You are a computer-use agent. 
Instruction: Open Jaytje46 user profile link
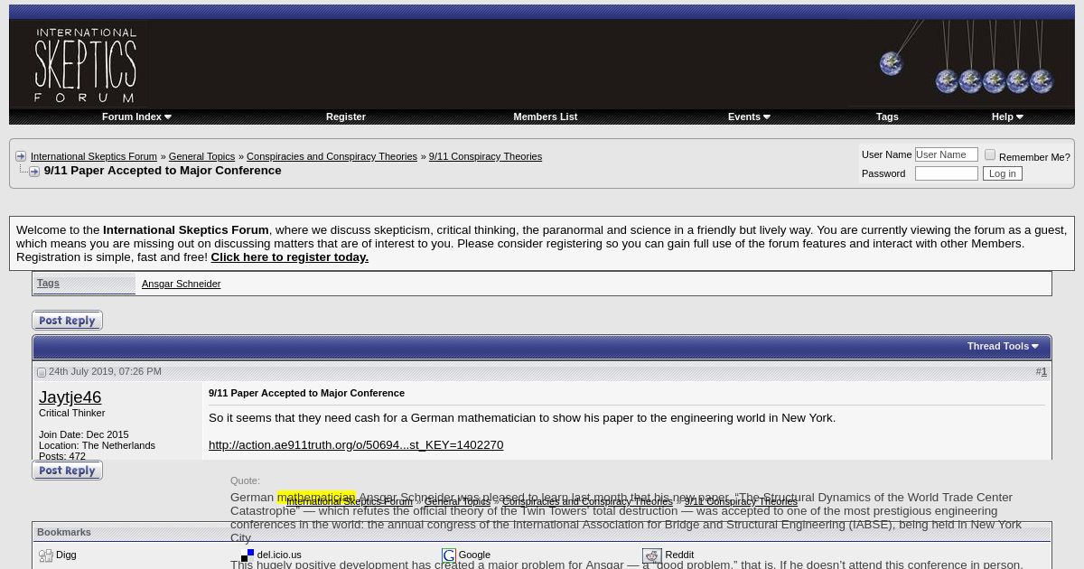tap(70, 396)
